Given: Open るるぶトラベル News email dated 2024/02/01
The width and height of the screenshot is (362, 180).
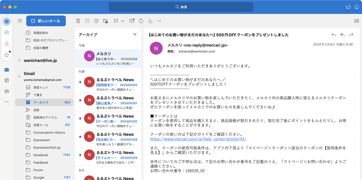Looking at the screenshot, I should [x=108, y=103].
